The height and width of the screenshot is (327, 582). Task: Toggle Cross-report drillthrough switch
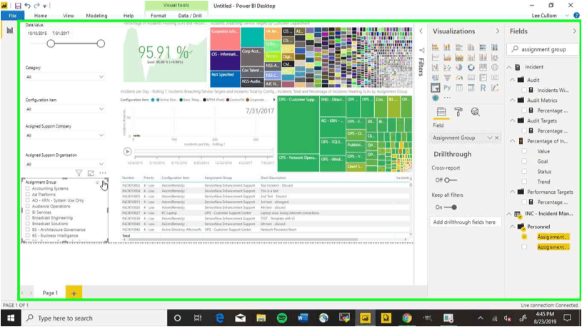tap(451, 180)
